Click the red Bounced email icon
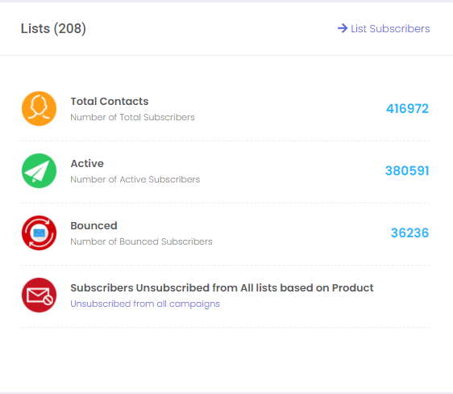Screen dimensions: 453x394 pyautogui.click(x=39, y=233)
